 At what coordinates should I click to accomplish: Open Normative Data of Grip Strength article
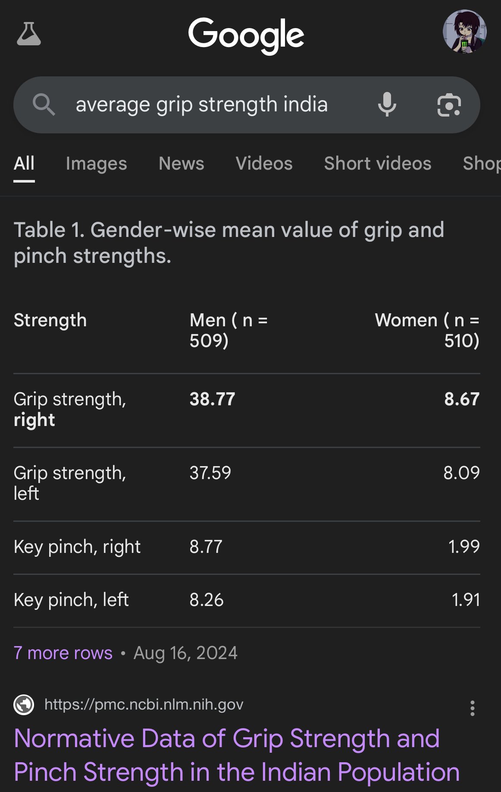pyautogui.click(x=237, y=755)
